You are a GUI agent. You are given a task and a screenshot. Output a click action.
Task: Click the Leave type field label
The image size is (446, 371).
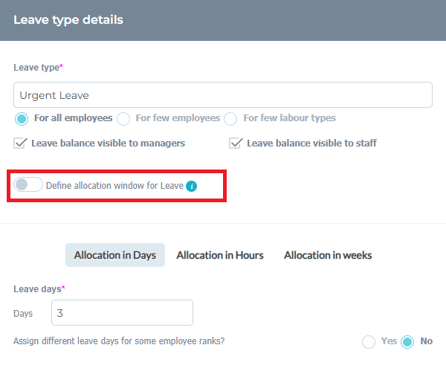[x=38, y=68]
